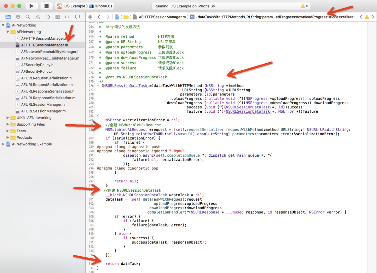The image size is (377, 273).
Task: Show the Issue navigator
Action: (x=38, y=17)
